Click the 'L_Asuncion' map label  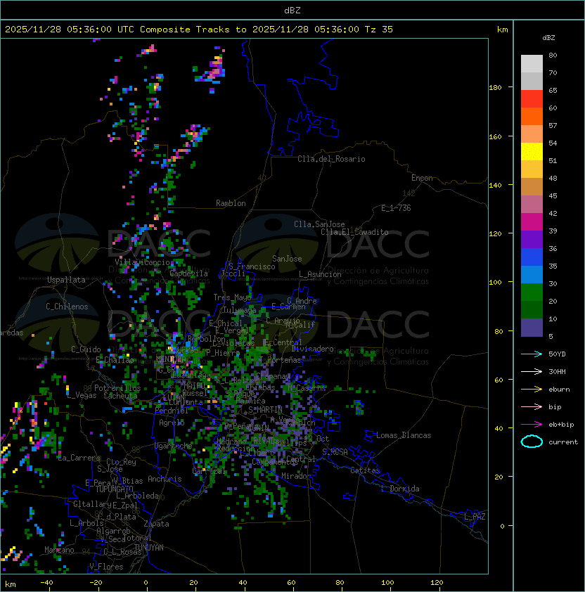click(320, 274)
